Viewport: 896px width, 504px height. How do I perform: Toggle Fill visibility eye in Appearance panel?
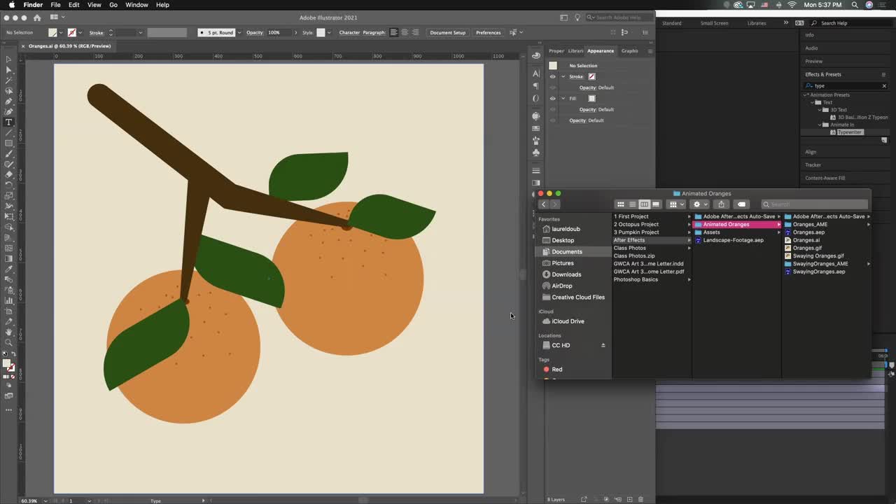pyautogui.click(x=552, y=99)
